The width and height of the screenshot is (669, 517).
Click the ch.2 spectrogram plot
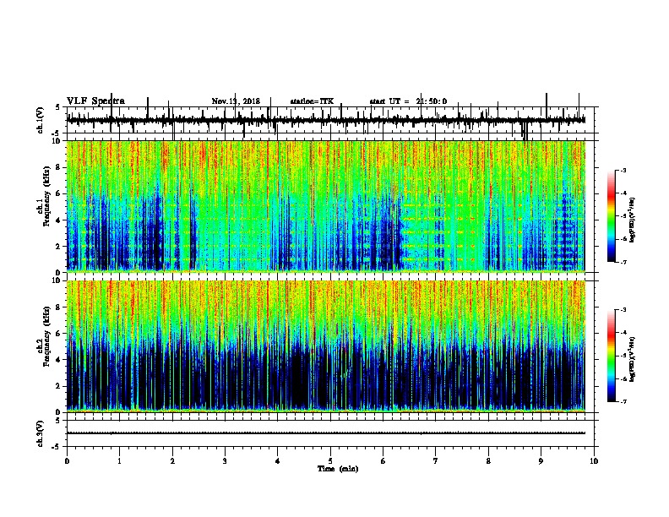pyautogui.click(x=326, y=346)
